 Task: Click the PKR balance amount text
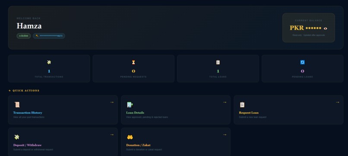point(305,28)
